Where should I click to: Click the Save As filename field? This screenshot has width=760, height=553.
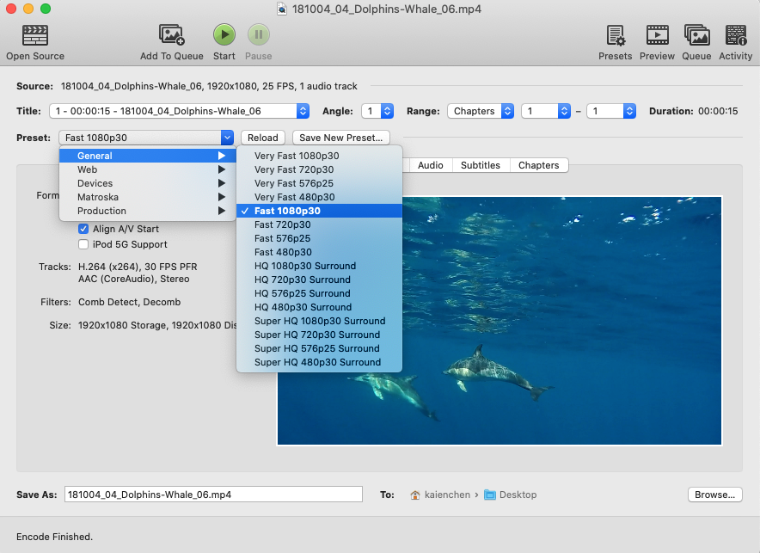(x=213, y=495)
